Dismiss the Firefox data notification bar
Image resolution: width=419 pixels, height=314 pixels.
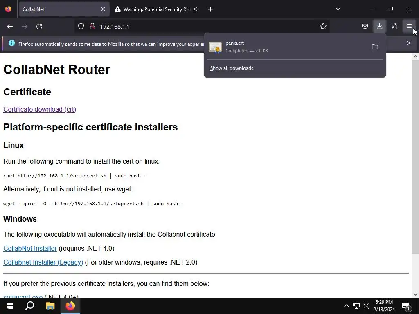[409, 43]
